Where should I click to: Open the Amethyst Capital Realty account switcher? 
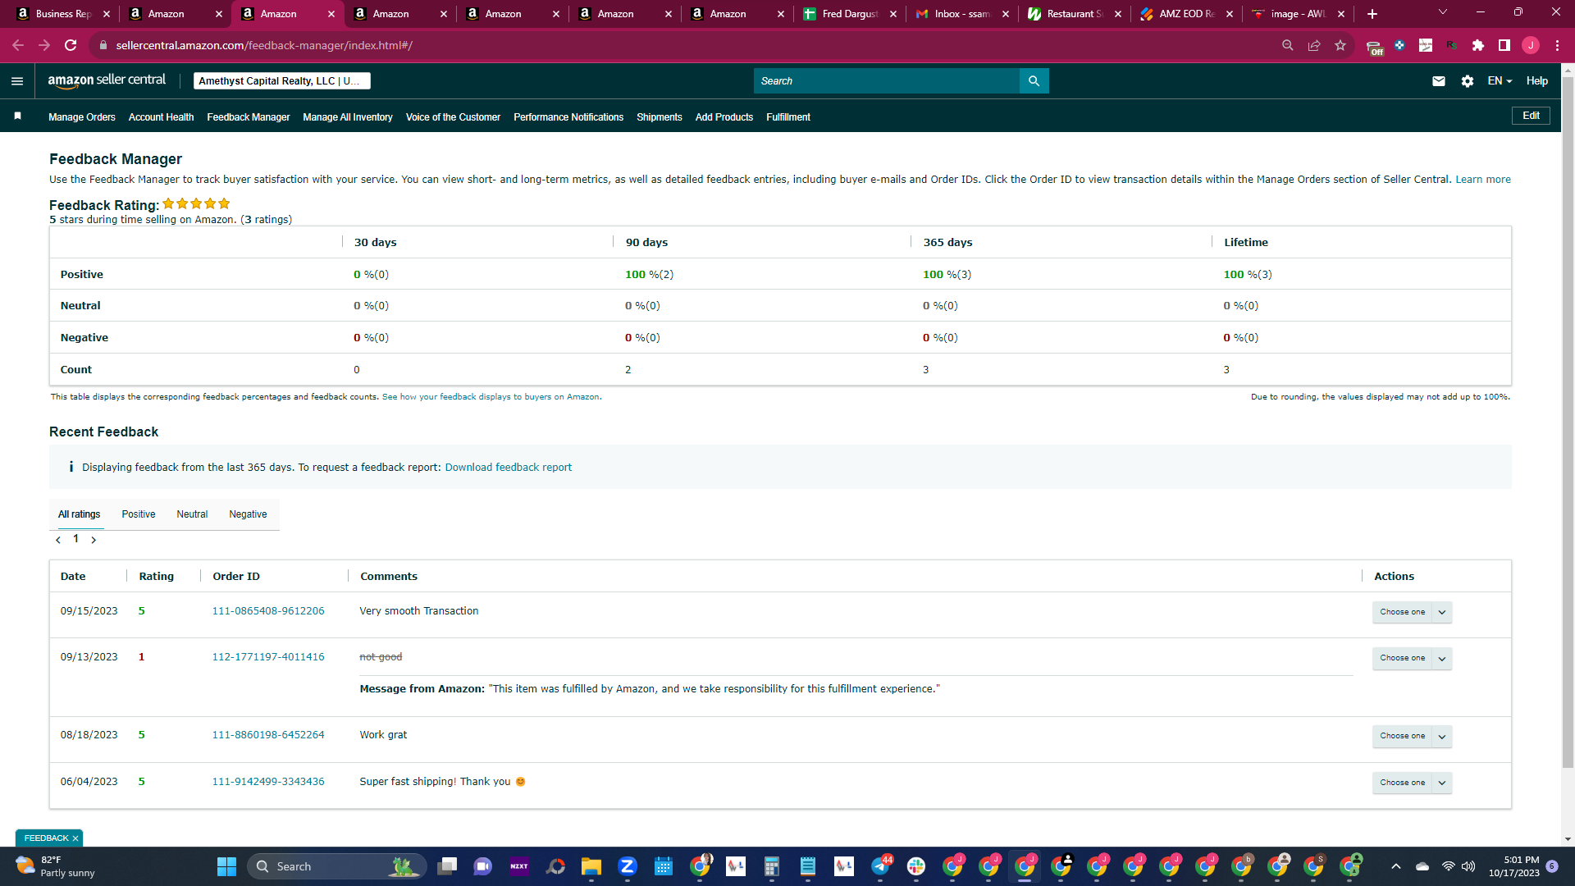pos(282,81)
